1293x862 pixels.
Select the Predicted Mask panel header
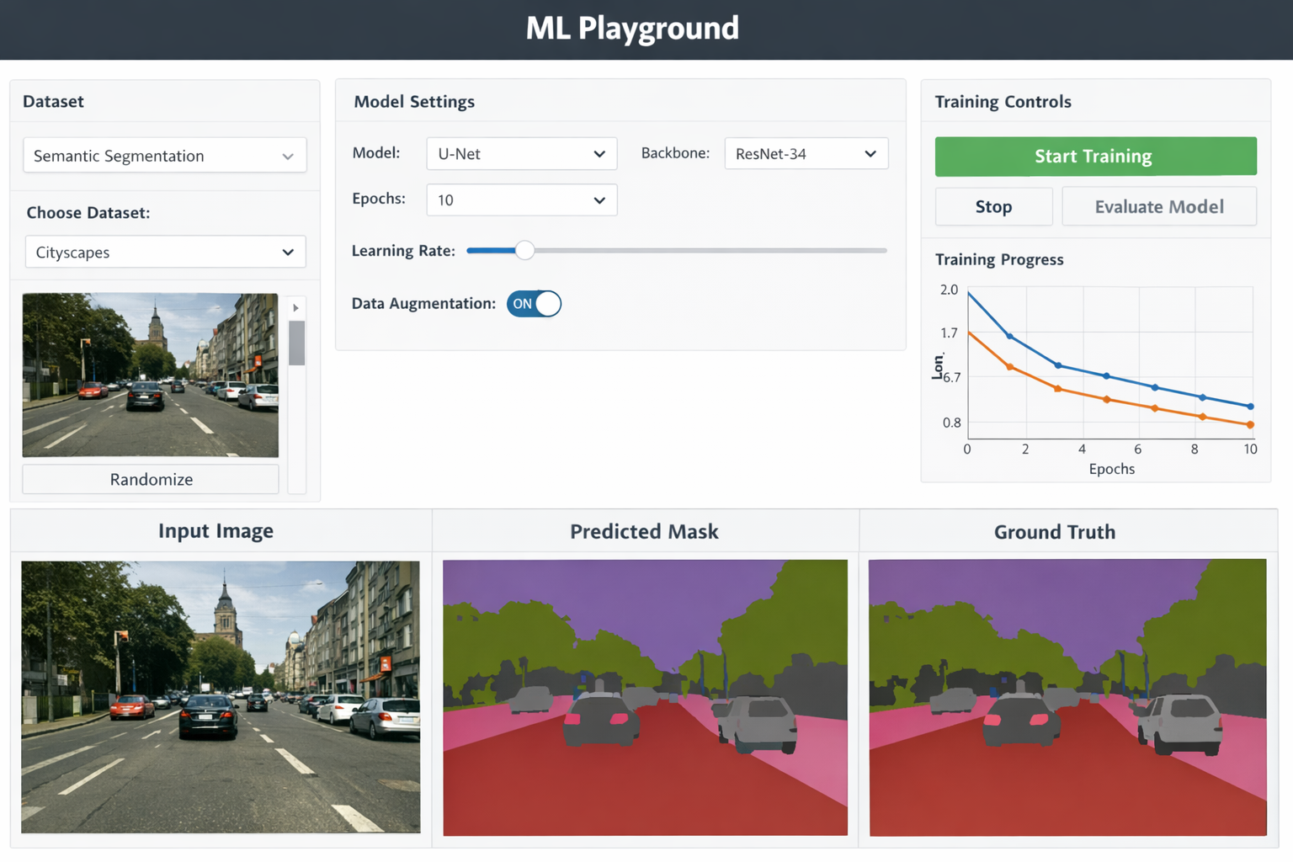point(644,531)
